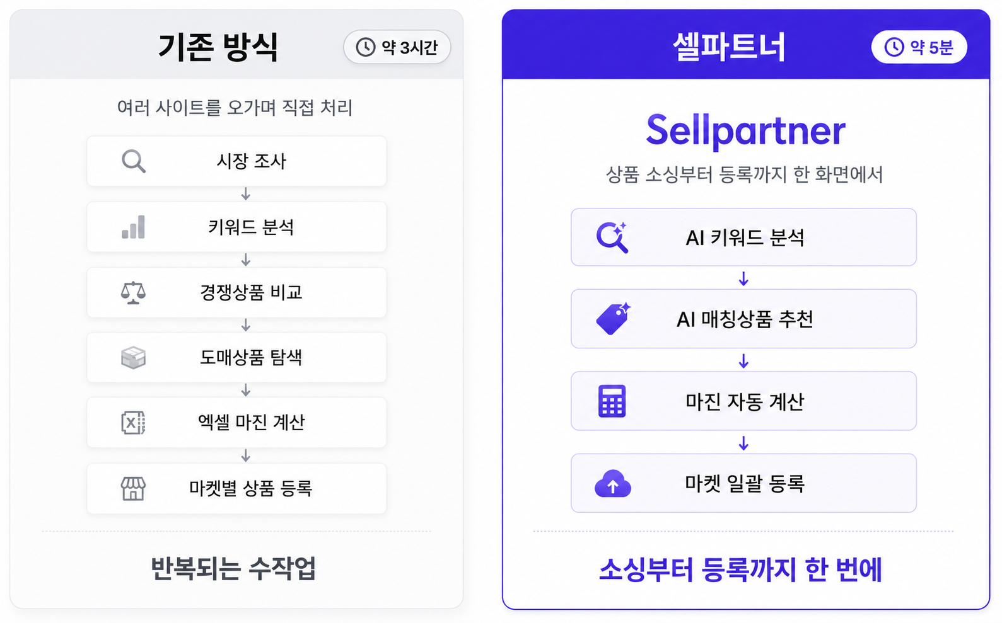Click the Excel sheet icon for 엑셀 마진 계산

133,423
